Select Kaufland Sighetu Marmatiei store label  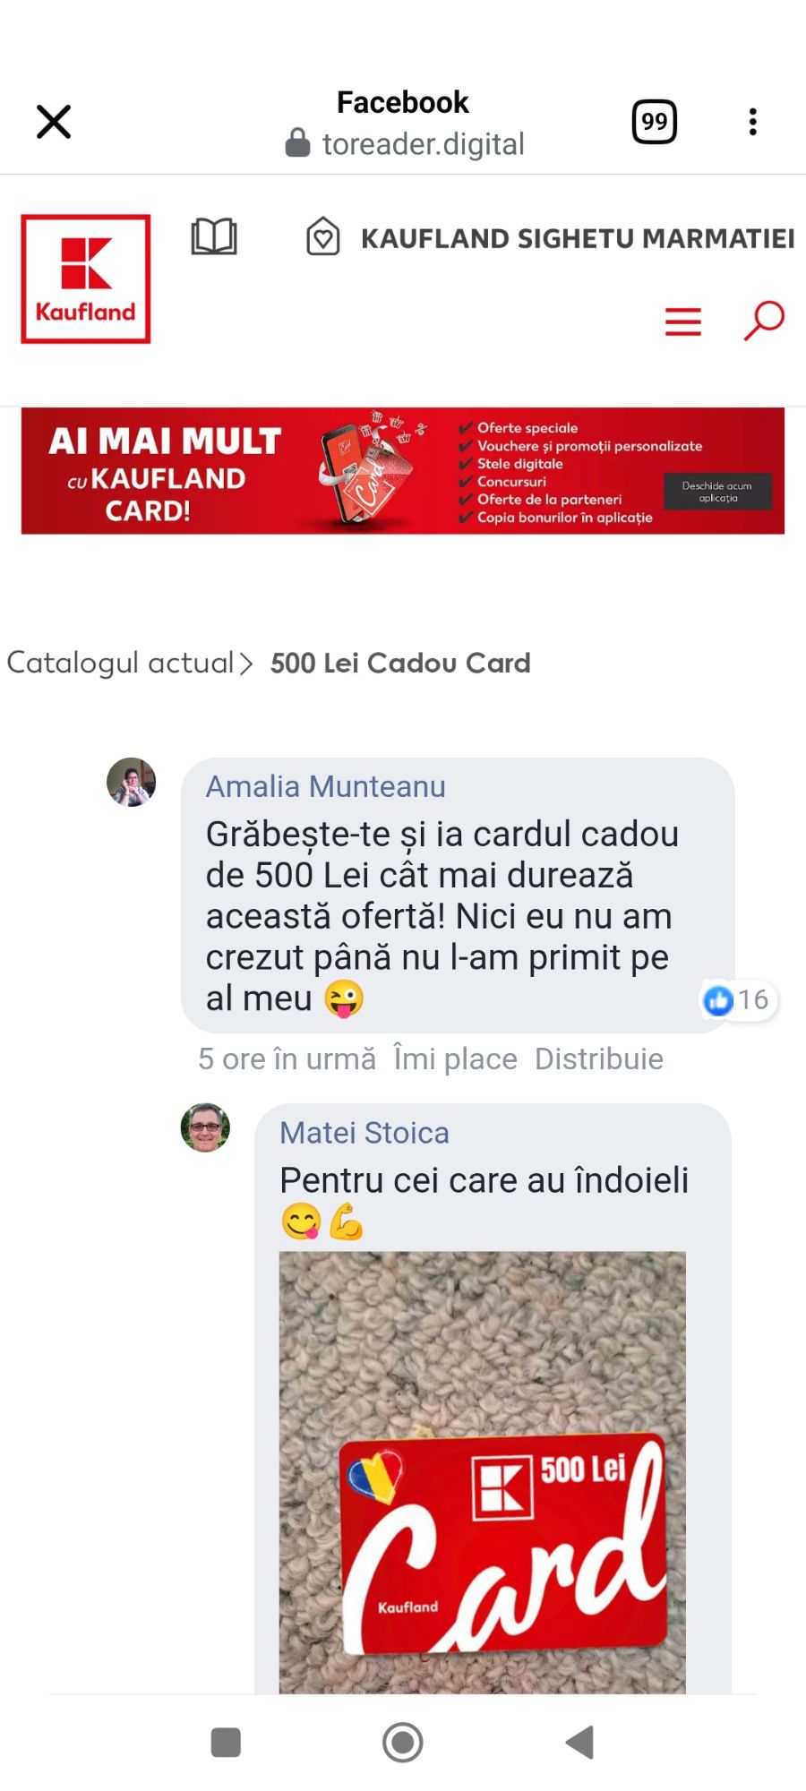(x=578, y=238)
